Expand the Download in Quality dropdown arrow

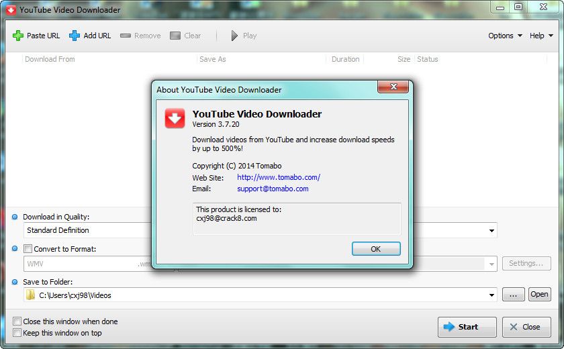tap(491, 230)
